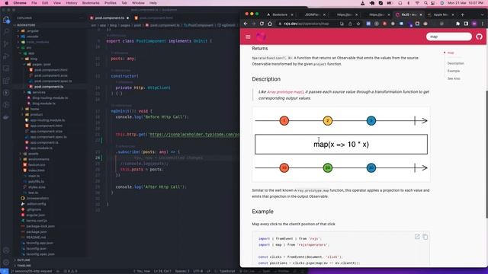Image resolution: width=488 pixels, height=274 pixels.
Task: Close the JSONPlaceholder Chrome tab
Action: [324, 14]
